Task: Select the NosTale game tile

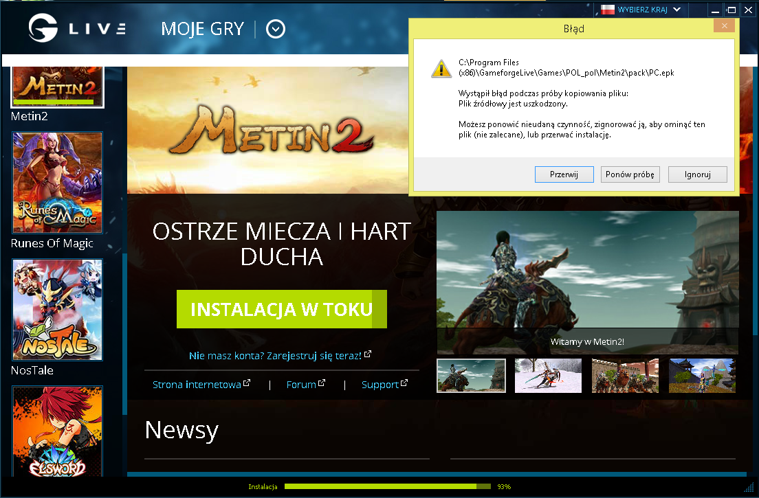Action: point(57,309)
